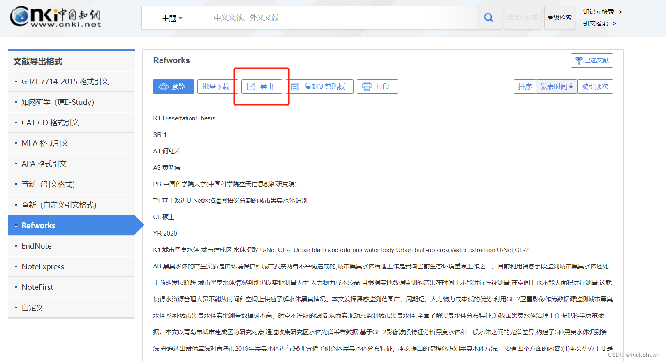666x361 pixels.
Task: Click the arrow next to 知识元检索
Action: click(621, 12)
